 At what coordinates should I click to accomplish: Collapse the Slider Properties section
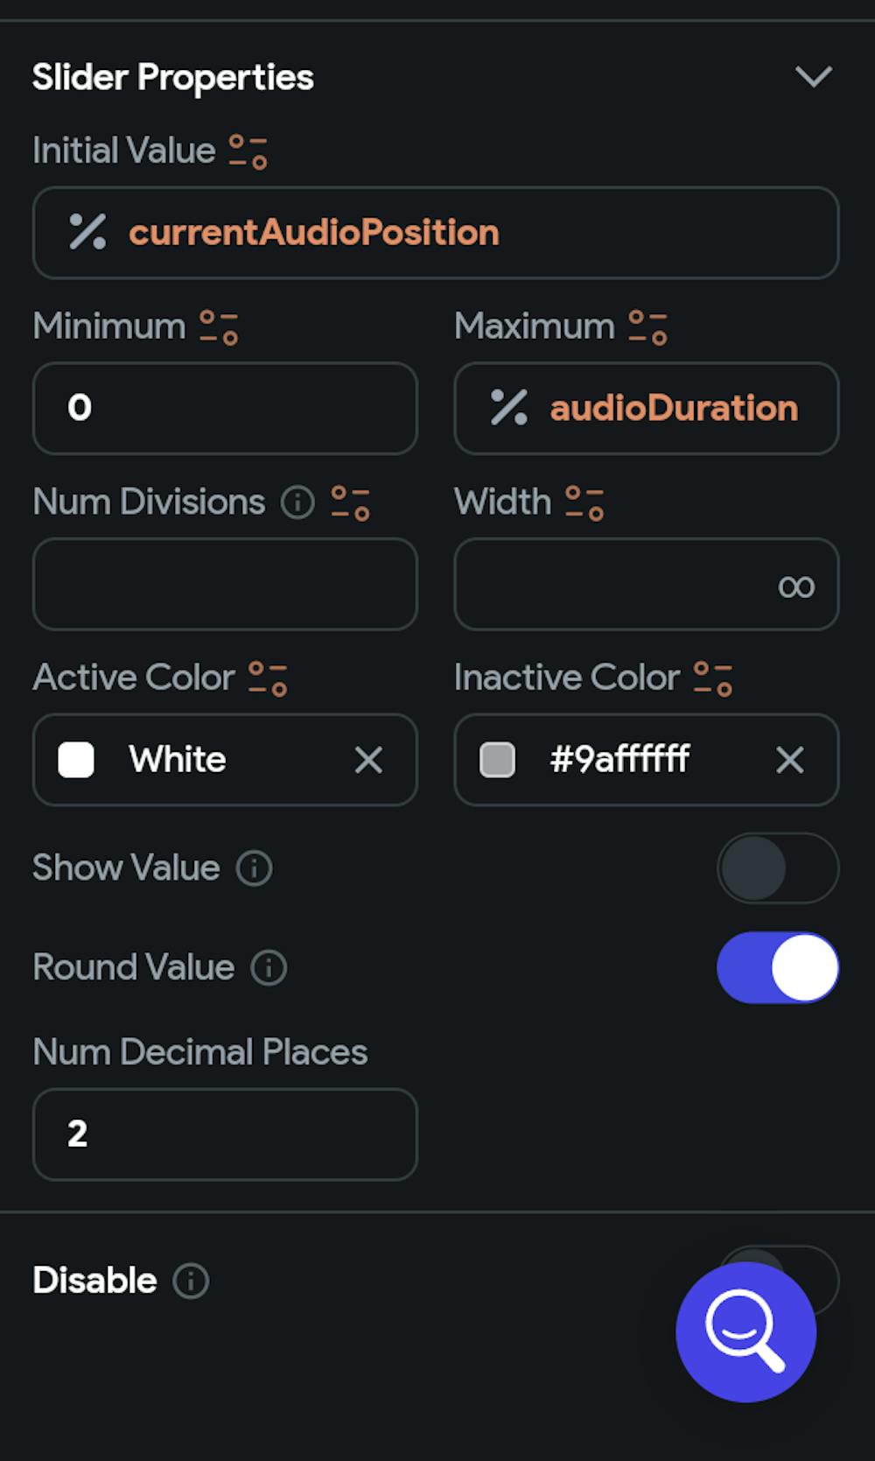(x=814, y=77)
